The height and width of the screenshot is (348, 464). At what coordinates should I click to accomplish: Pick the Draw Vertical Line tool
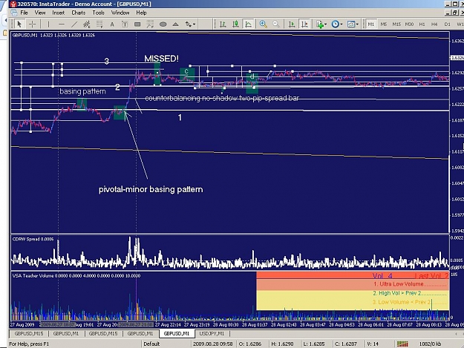coord(48,24)
